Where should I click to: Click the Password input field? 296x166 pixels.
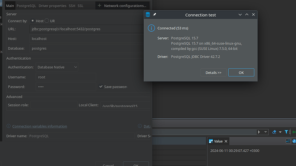(x=66, y=87)
